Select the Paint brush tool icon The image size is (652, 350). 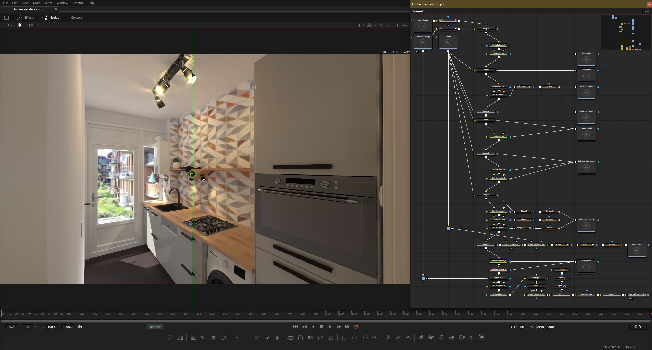coord(224,338)
